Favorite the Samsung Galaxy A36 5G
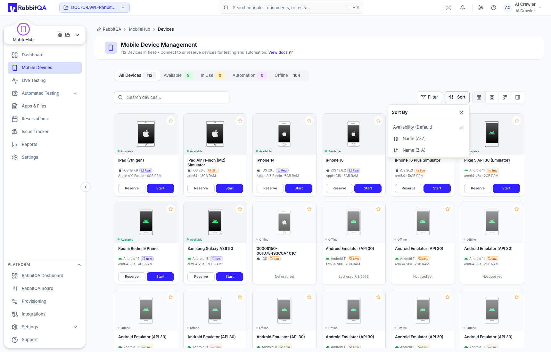The image size is (551, 352). point(240,209)
